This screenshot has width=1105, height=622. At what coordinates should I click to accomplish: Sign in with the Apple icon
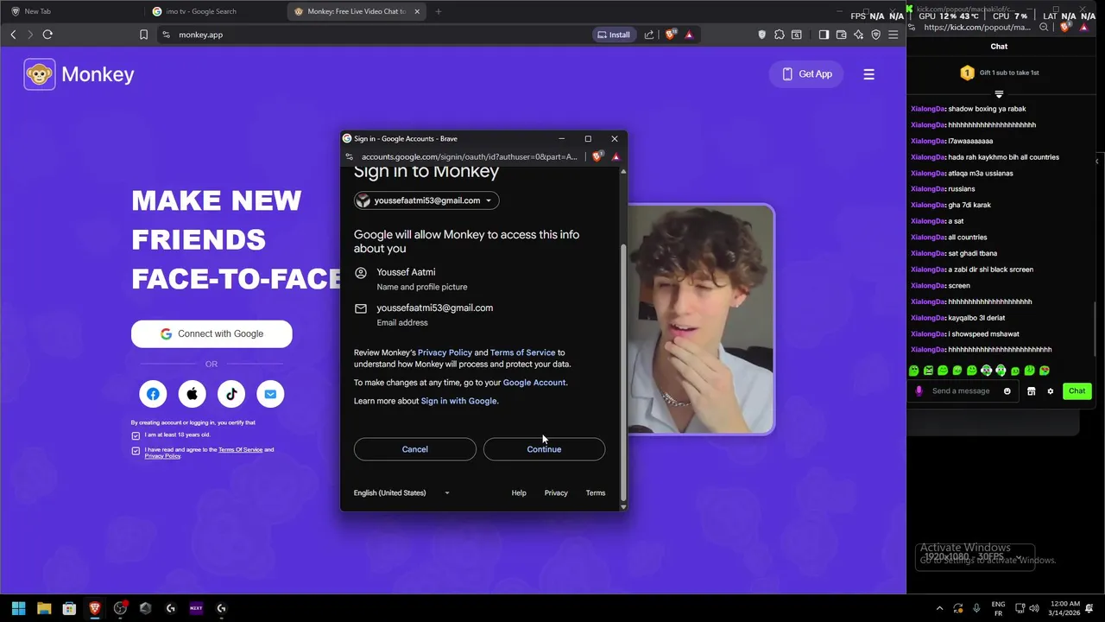[192, 394]
